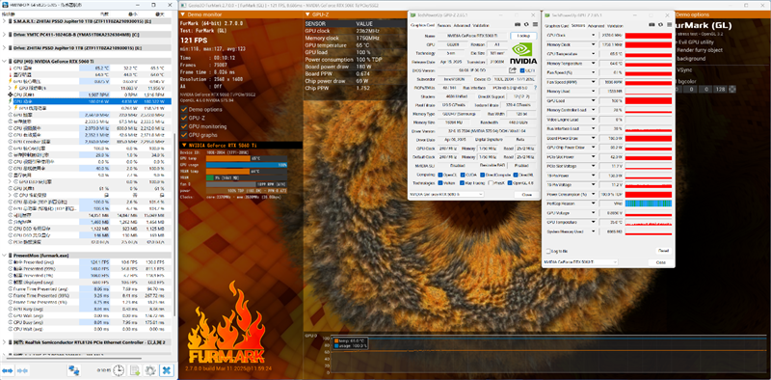Switch to Validation tab in GPU-Z Sensors window

(615, 26)
